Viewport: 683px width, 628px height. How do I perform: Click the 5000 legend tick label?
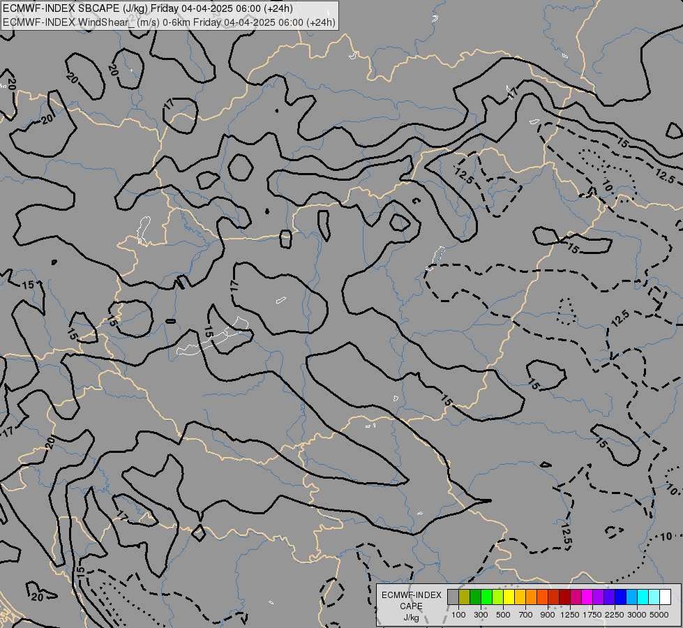coord(659,615)
